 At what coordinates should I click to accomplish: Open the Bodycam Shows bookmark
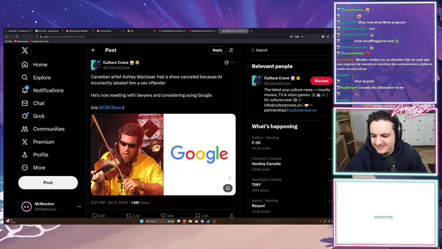click(x=40, y=41)
